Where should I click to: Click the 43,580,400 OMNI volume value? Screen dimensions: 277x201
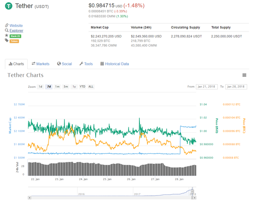144,45
